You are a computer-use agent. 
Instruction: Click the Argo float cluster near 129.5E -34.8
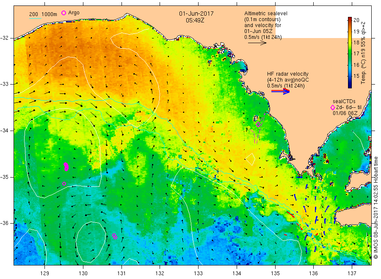pyautogui.click(x=66, y=167)
